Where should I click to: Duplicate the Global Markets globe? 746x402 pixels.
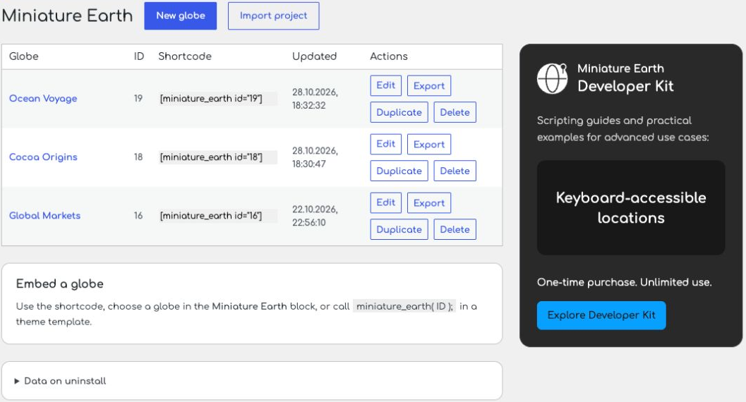(399, 229)
